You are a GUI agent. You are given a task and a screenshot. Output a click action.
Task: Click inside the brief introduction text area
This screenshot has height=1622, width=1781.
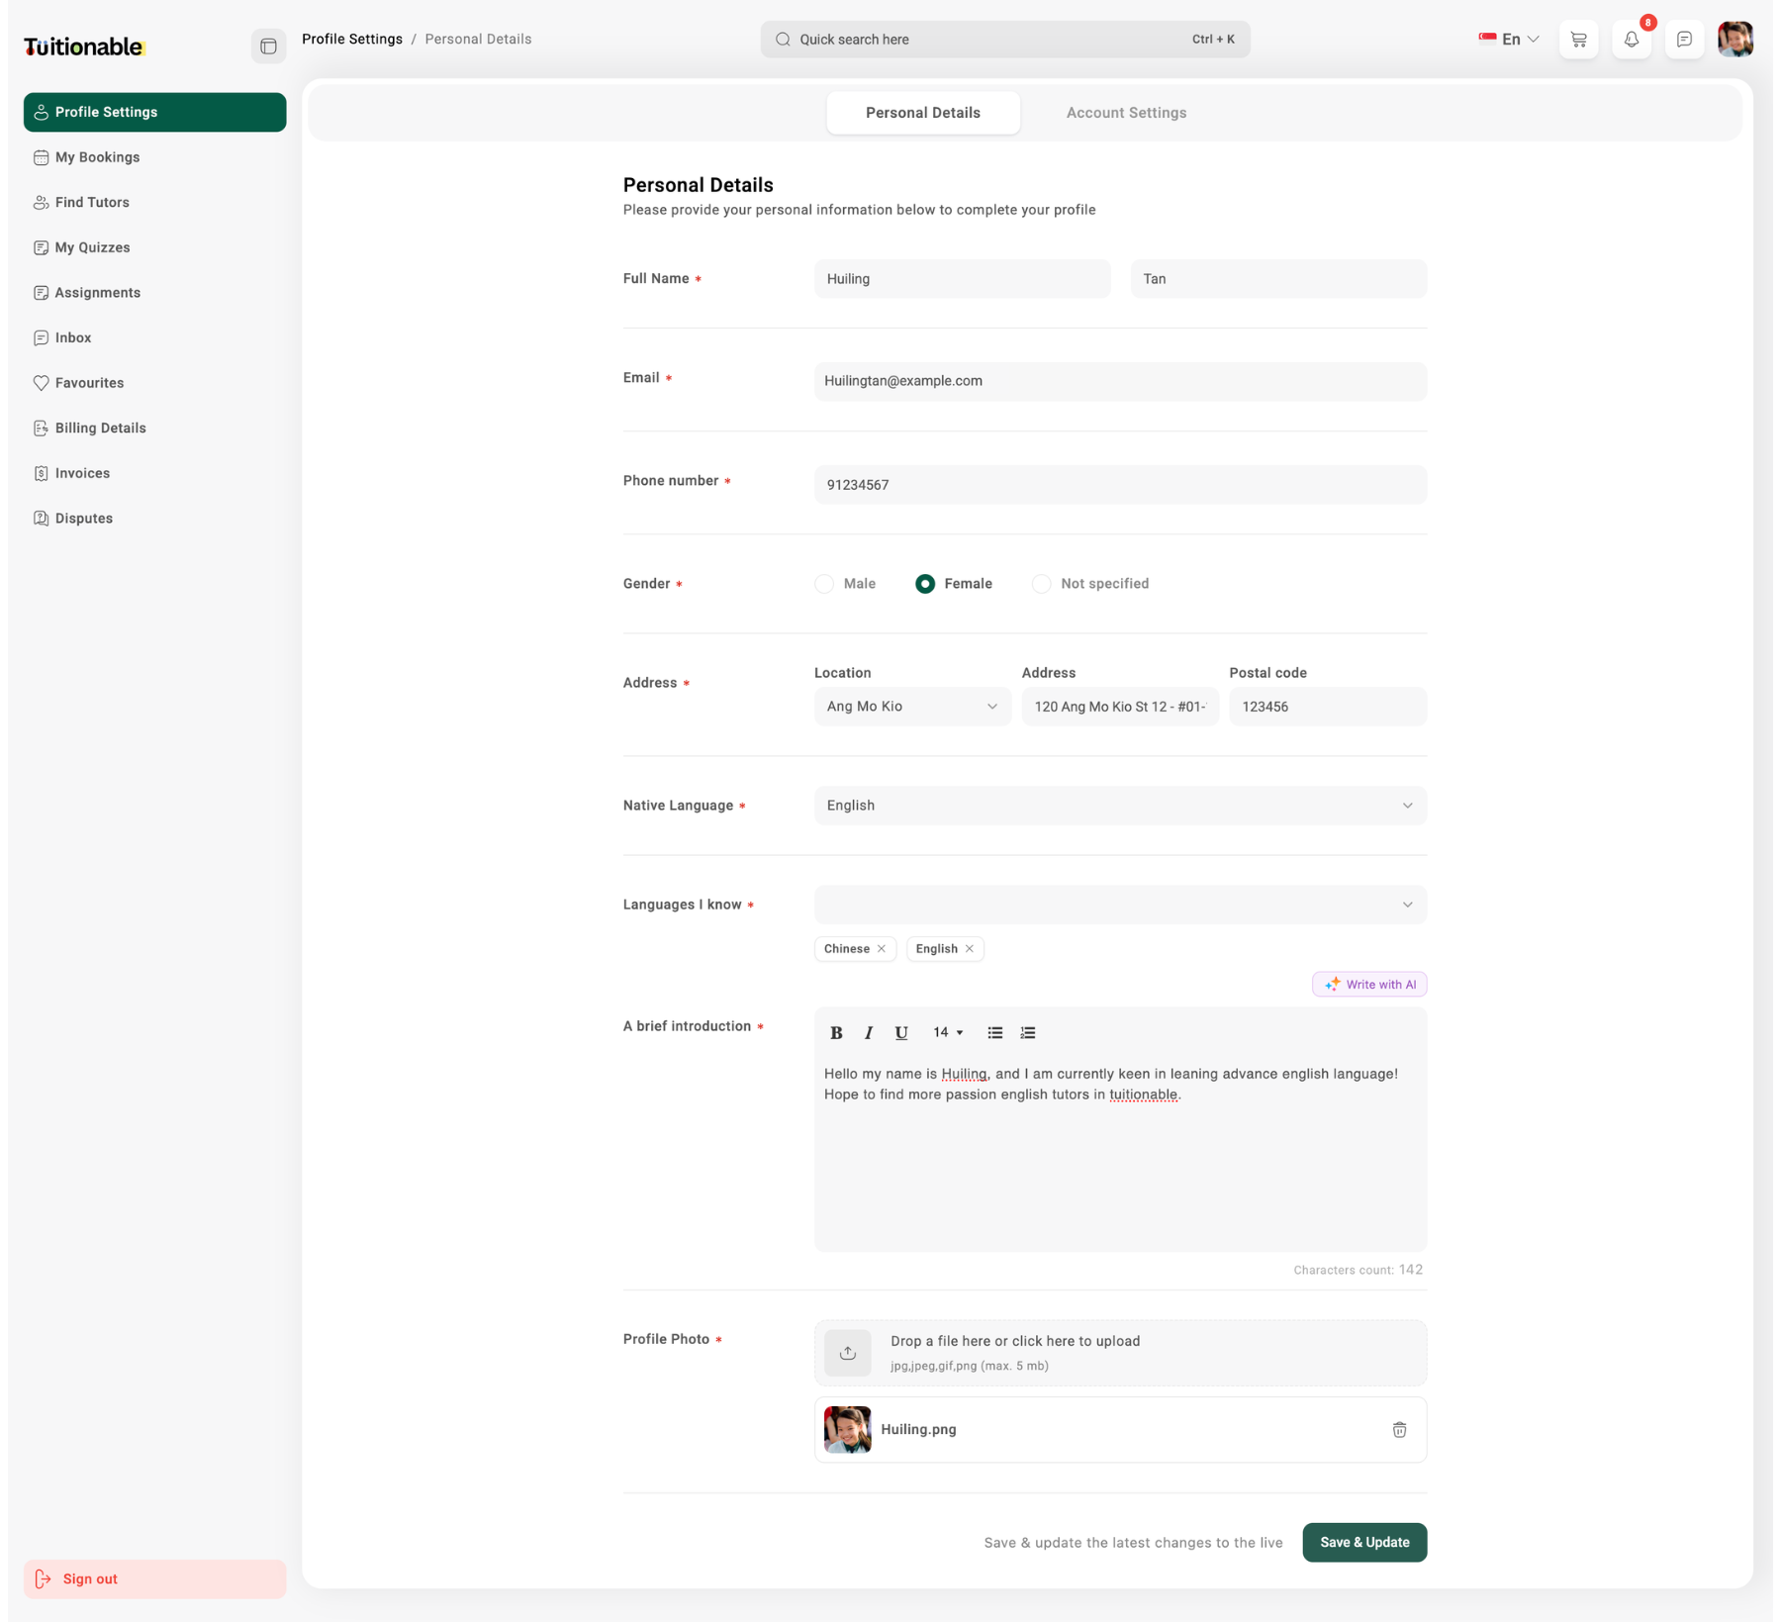tap(1120, 1153)
